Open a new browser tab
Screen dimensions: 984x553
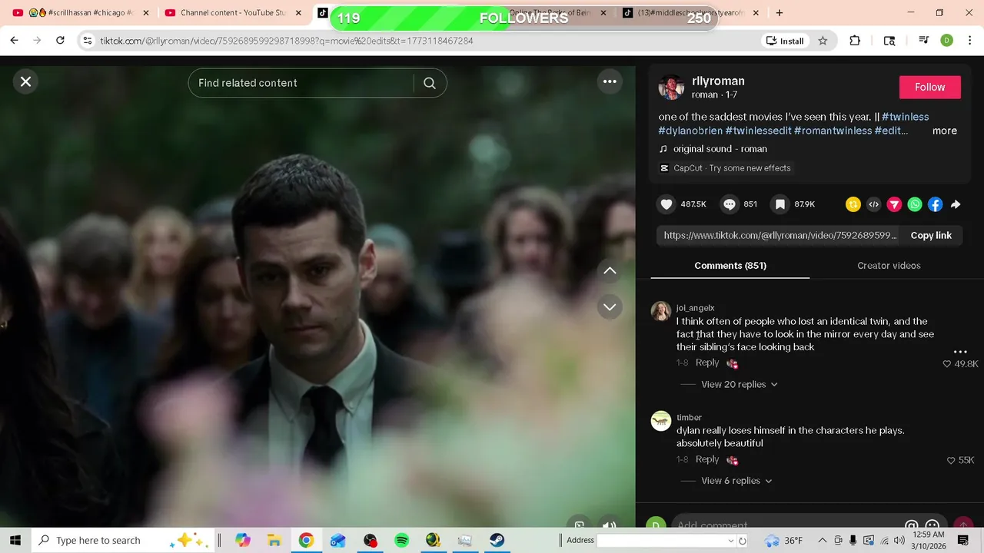coord(779,12)
